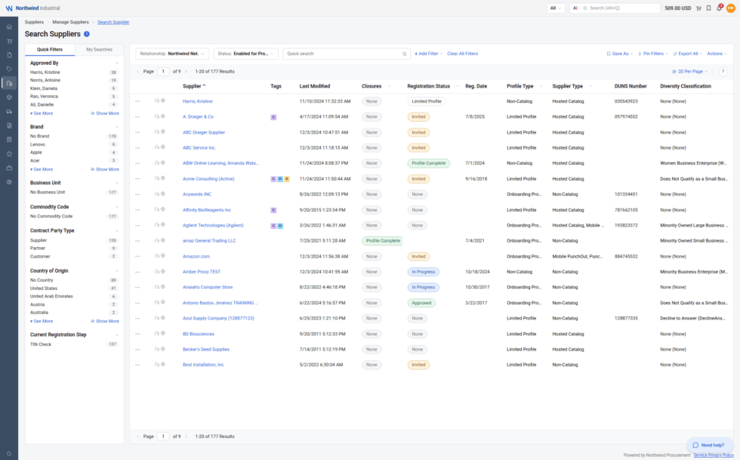Viewport: 740px width, 460px height.
Task: Open the Status filter dropdown
Action: click(245, 54)
